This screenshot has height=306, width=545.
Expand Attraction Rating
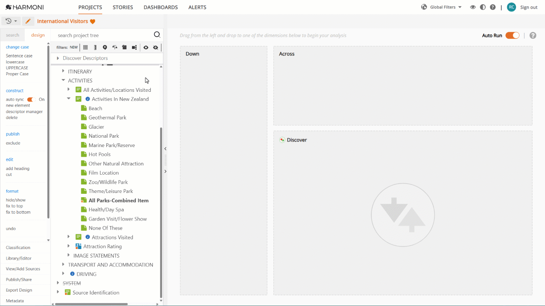coord(69,246)
